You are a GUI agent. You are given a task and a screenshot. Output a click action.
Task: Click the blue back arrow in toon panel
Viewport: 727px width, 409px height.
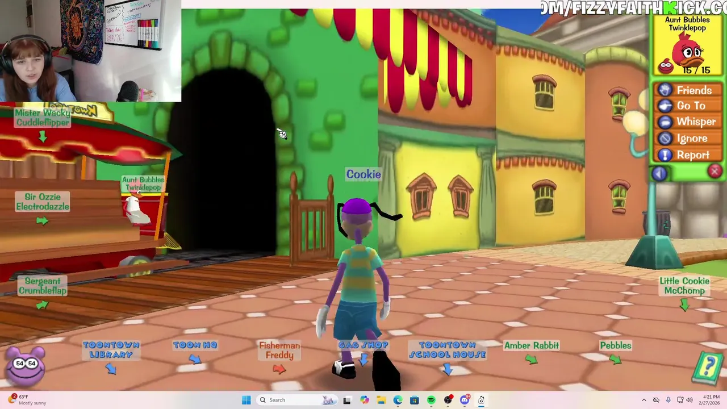pos(659,174)
